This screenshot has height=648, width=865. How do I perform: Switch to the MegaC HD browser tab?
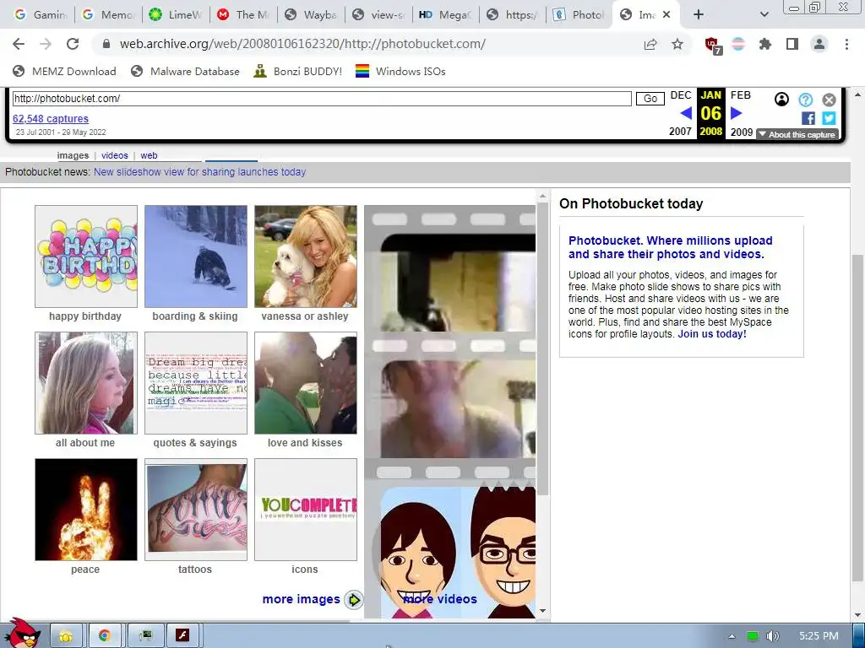click(x=446, y=14)
